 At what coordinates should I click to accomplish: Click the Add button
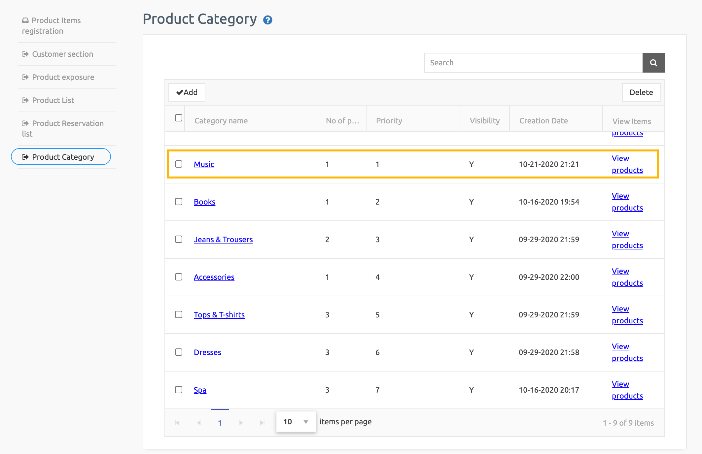point(187,92)
